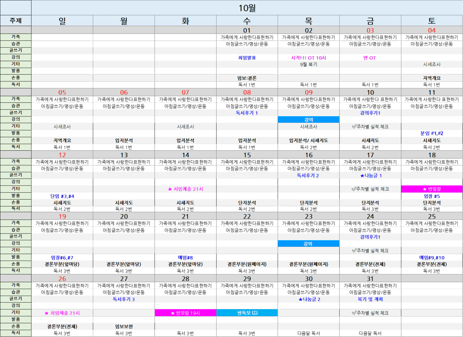Check the 주차별 실적 체크 on the 17th
The image size is (463, 337).
pos(370,189)
